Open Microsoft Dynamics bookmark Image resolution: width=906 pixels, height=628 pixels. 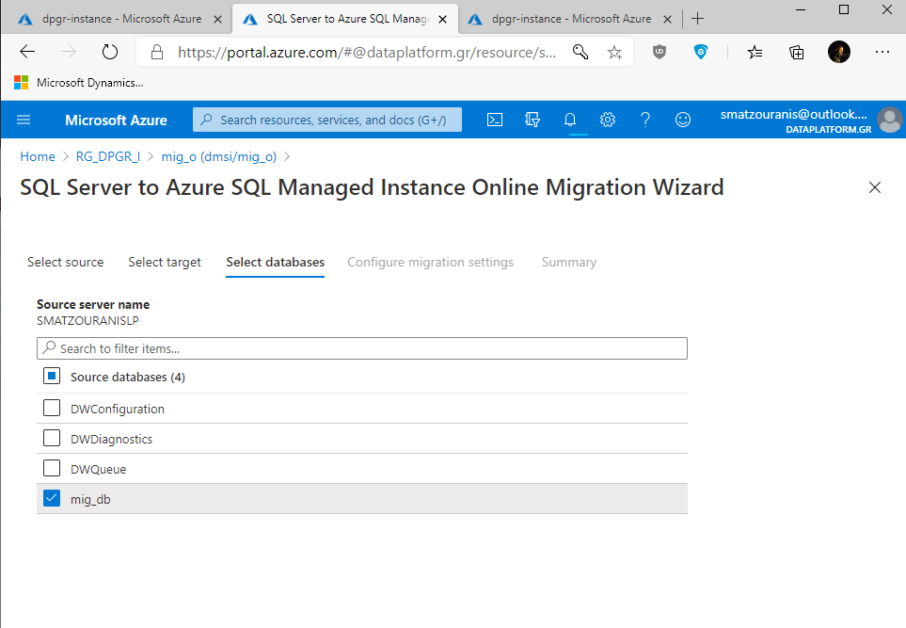click(x=79, y=83)
